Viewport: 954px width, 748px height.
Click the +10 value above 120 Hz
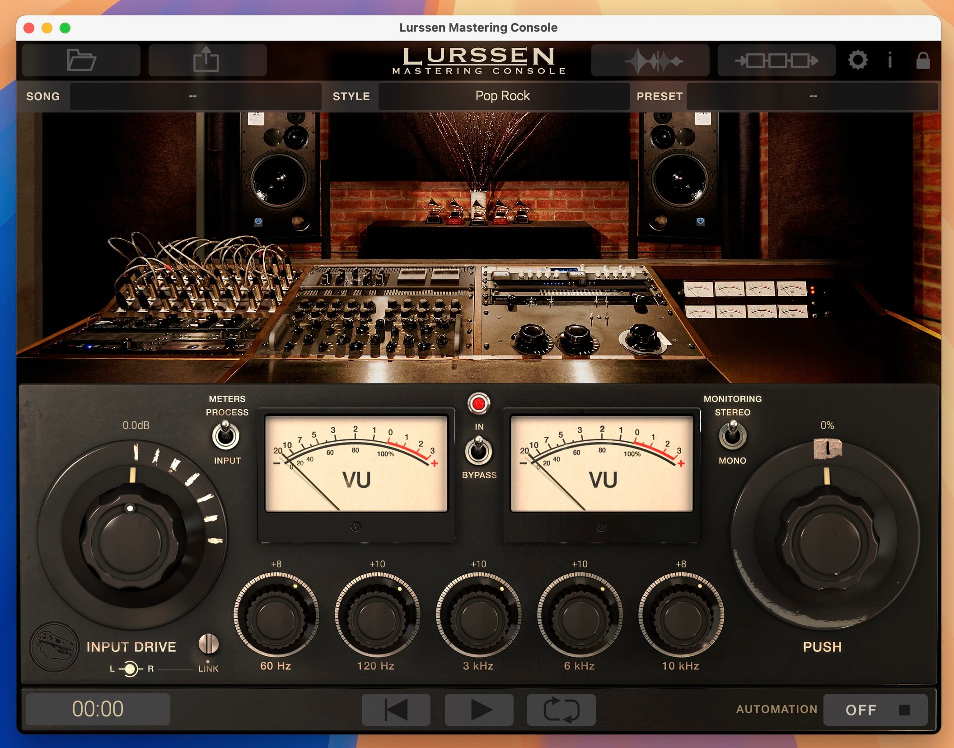click(x=377, y=564)
